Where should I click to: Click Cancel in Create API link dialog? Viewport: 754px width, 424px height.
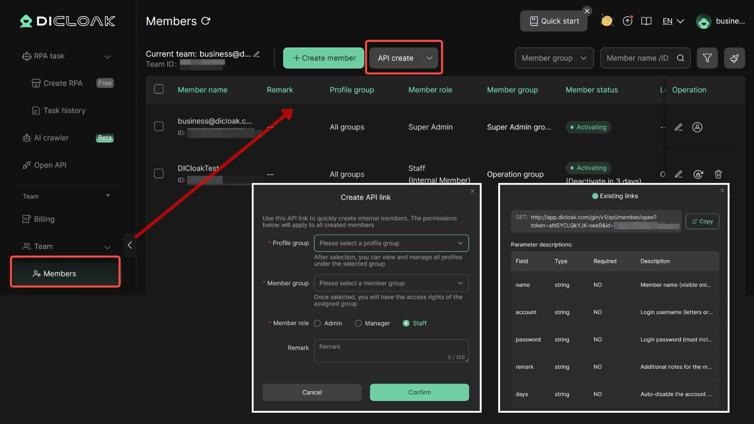click(312, 392)
